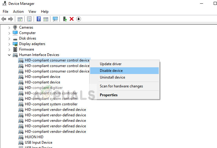Click the Update device driver toolbar icon
Image resolution: width=217 pixels, height=148 pixels.
coord(65,19)
